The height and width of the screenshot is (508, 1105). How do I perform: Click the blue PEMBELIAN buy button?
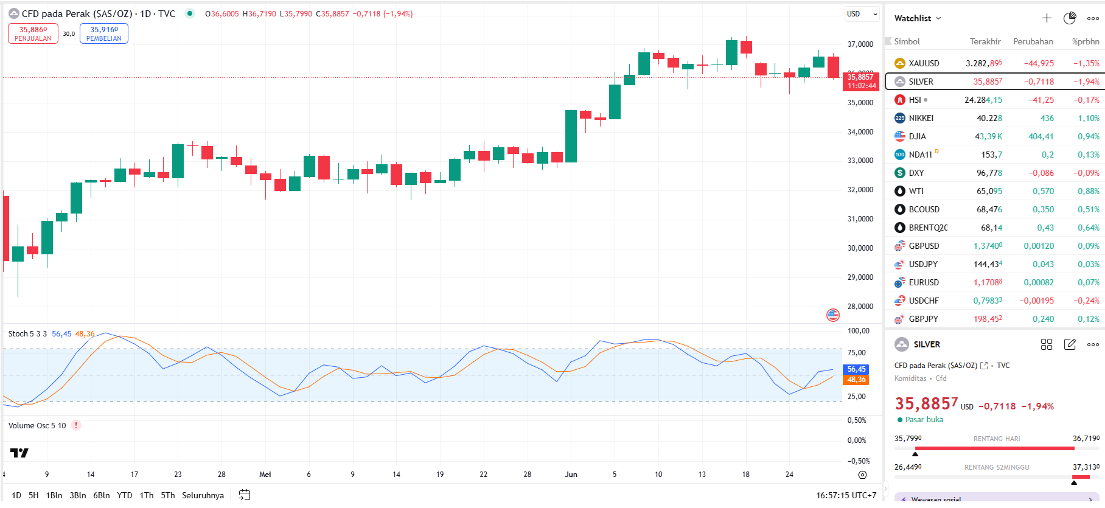(x=104, y=33)
